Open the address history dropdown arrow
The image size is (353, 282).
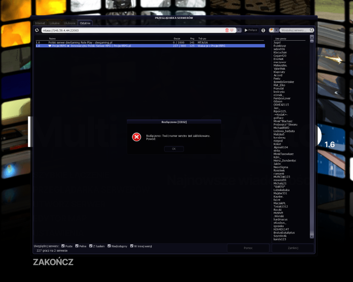tap(239, 30)
